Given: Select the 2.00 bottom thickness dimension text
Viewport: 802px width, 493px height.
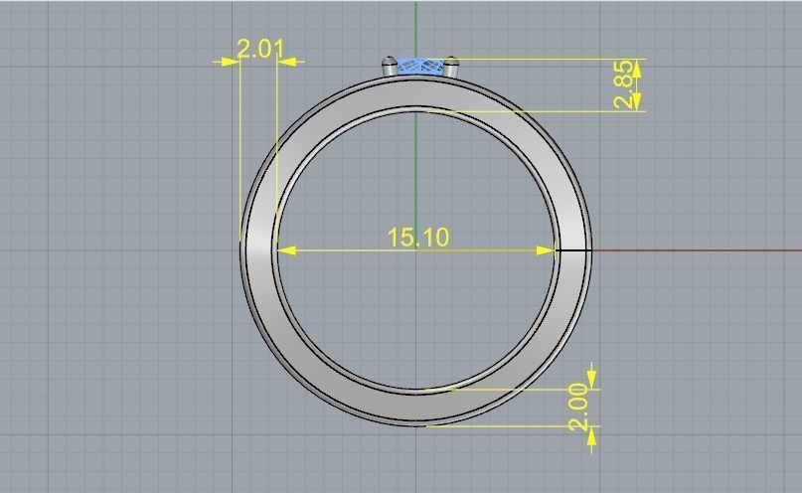Looking at the screenshot, I should point(578,408).
